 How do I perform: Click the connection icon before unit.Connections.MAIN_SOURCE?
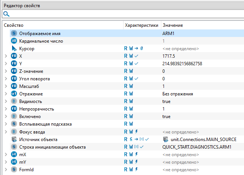click(165, 139)
